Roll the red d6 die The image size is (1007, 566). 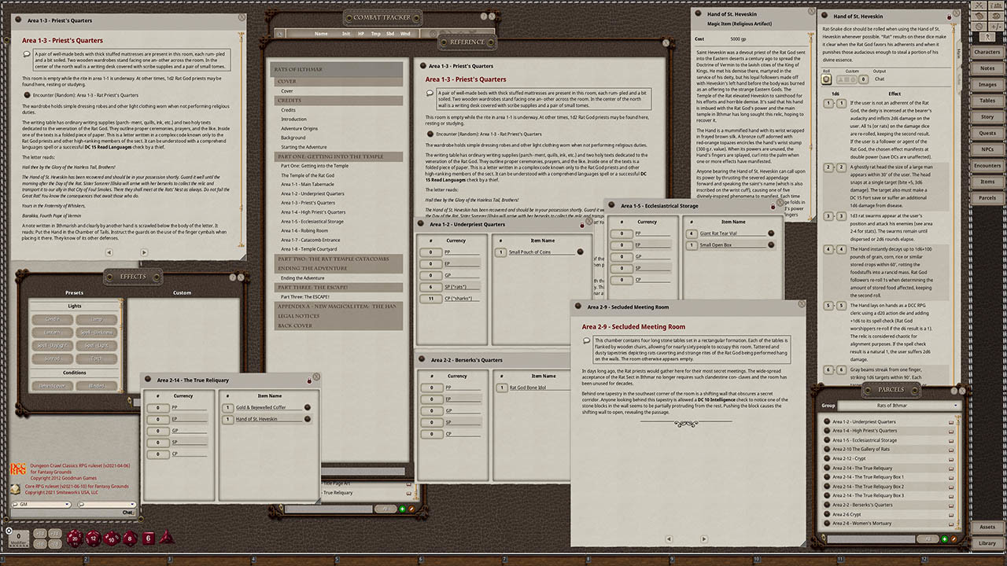click(149, 538)
